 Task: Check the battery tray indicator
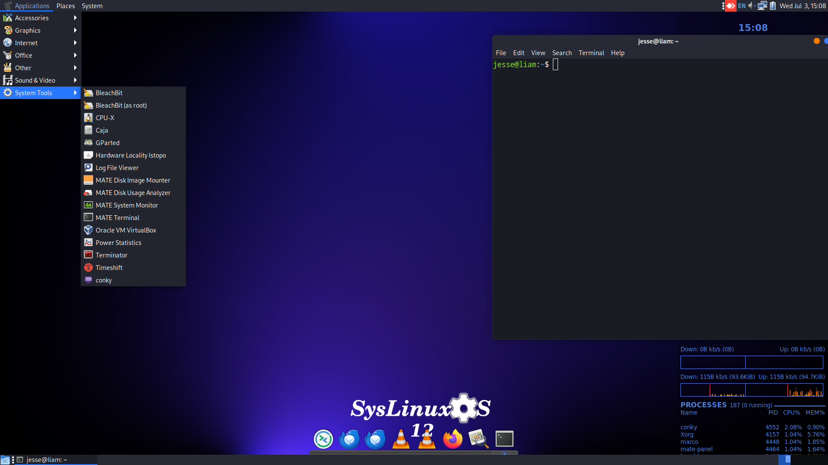tap(773, 6)
